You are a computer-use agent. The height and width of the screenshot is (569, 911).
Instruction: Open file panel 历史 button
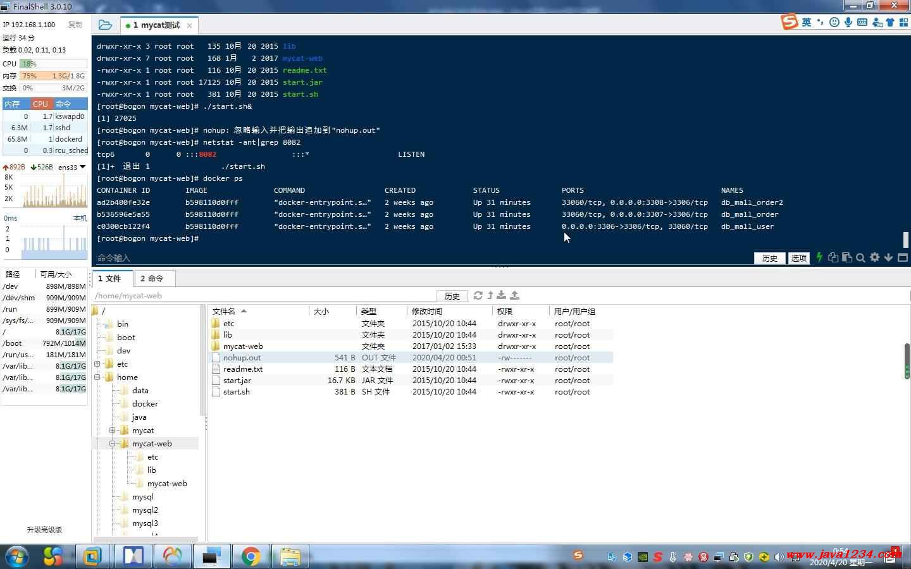click(x=452, y=296)
